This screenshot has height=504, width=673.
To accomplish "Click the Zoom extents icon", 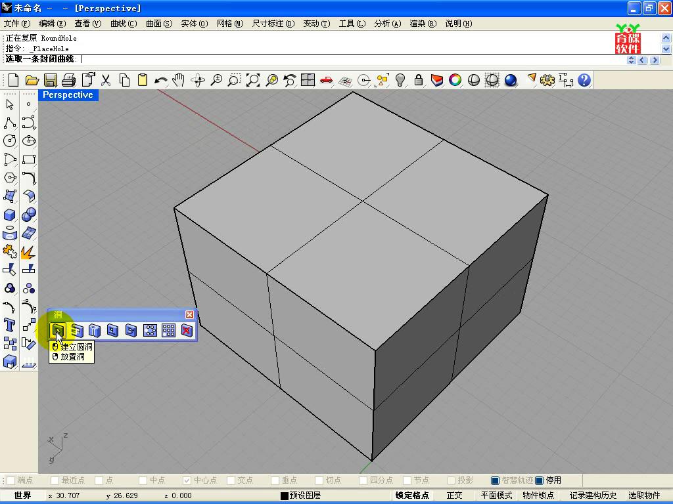I will click(x=253, y=80).
